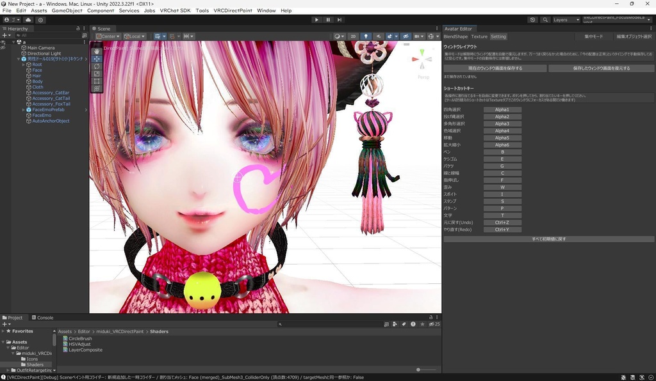
Task: Toggle hidden objects visibility in Scene toolbar
Action: click(x=406, y=36)
